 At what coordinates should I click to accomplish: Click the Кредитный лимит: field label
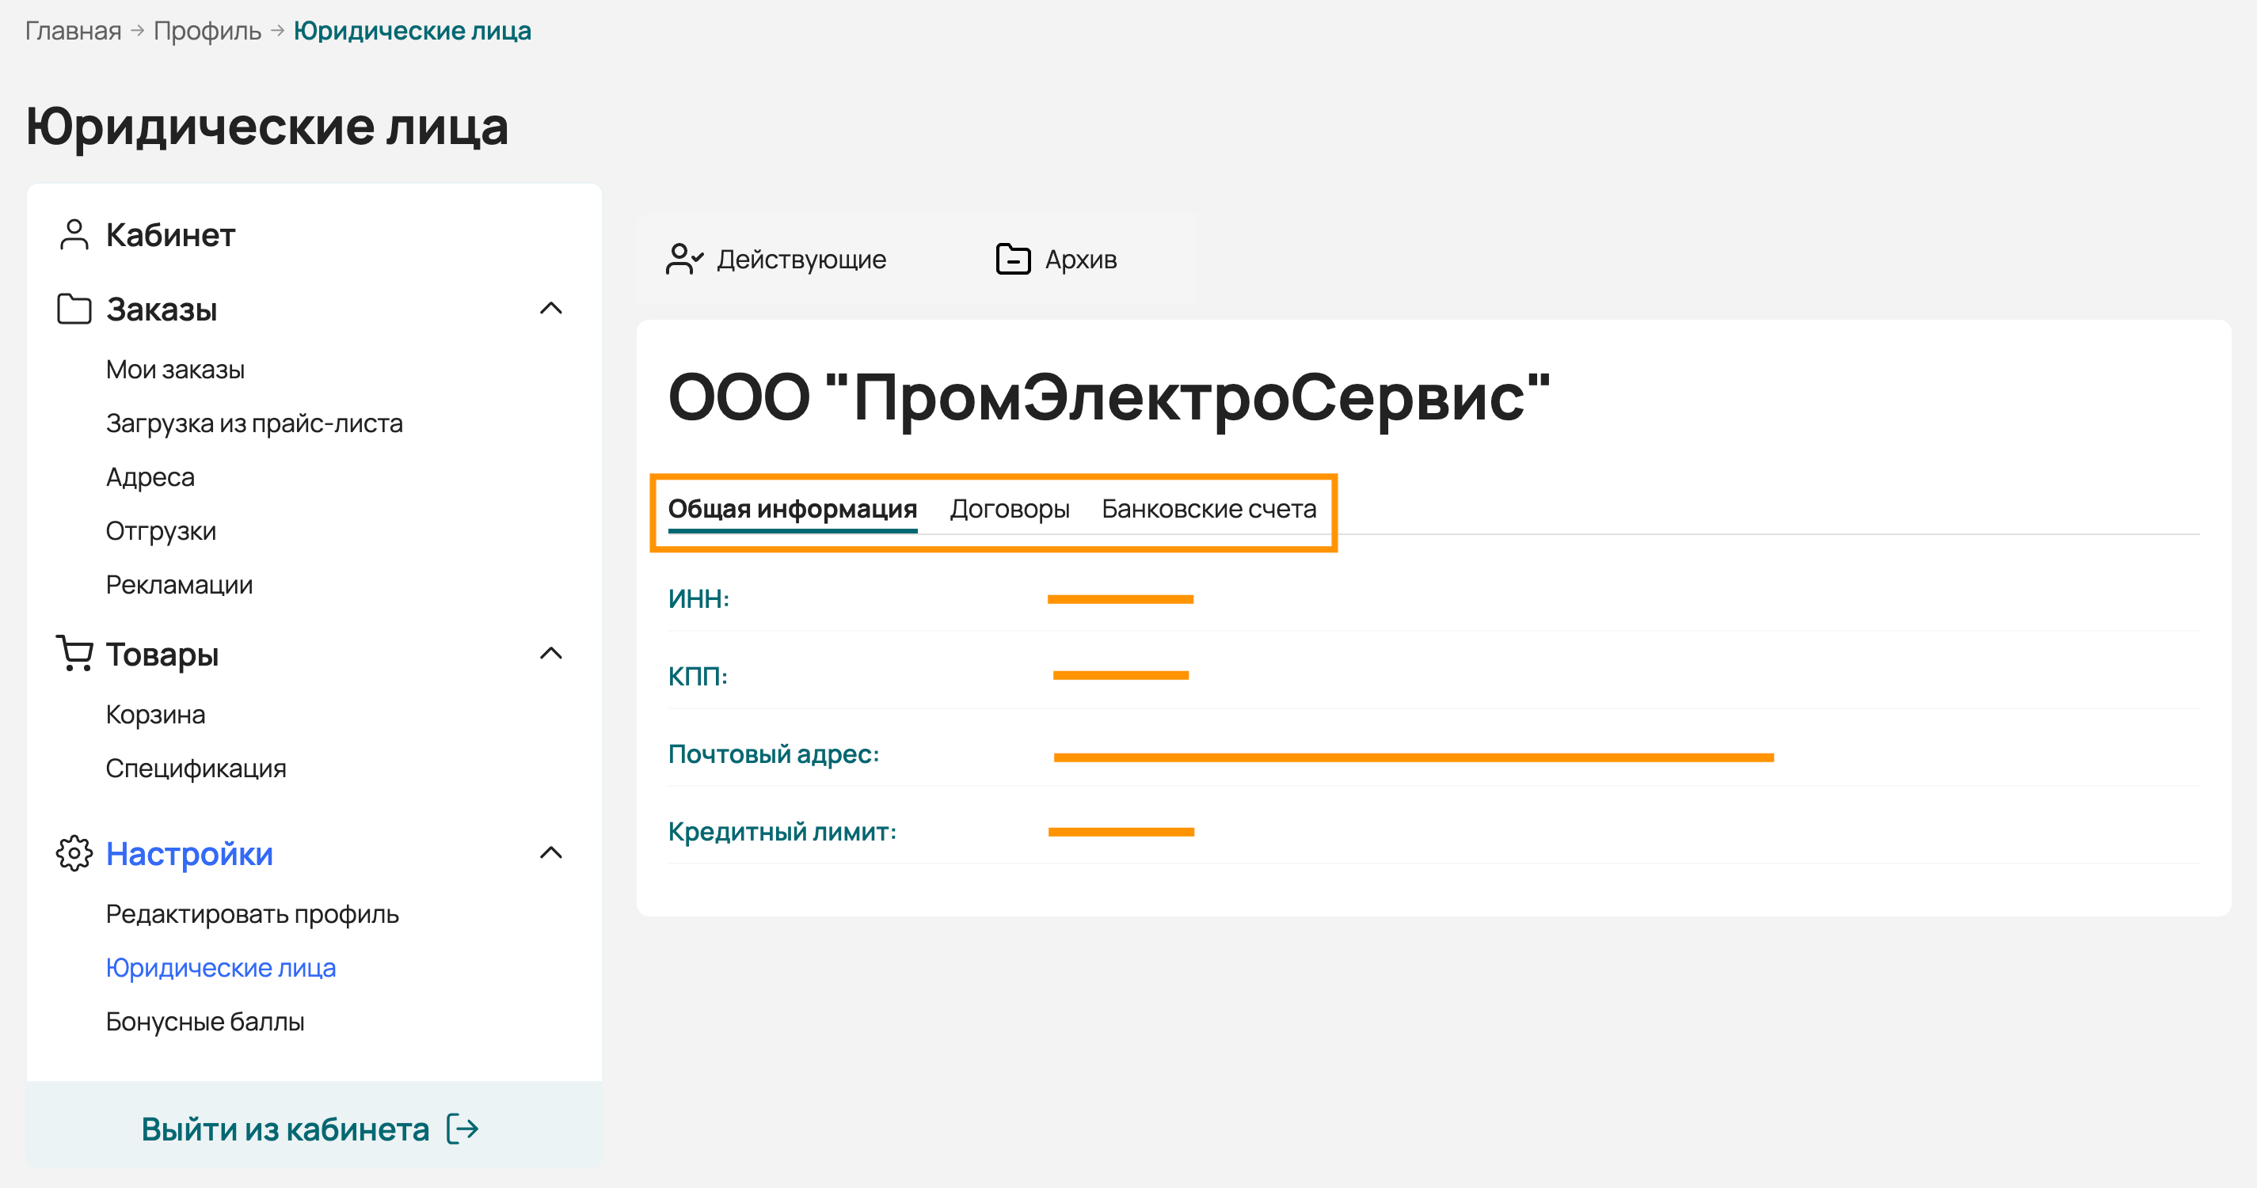[782, 832]
